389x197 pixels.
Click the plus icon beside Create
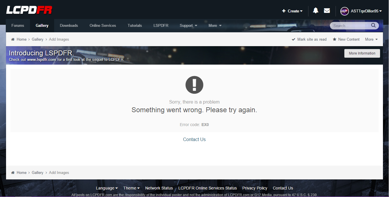pos(284,11)
